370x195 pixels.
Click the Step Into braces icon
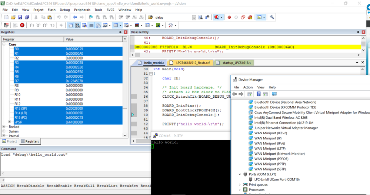coord(32,25)
